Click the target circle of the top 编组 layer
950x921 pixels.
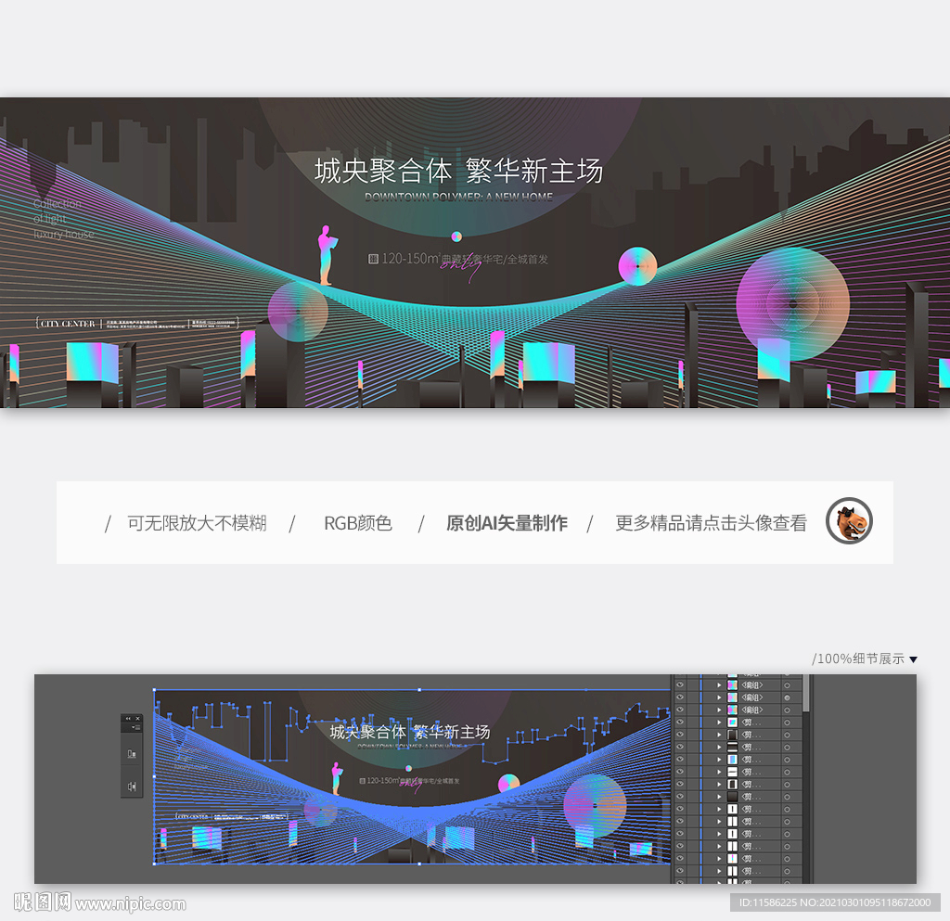tap(788, 685)
